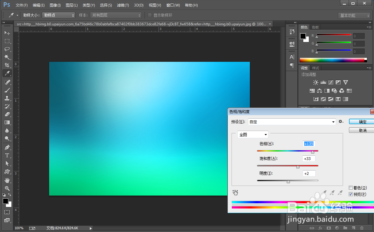Select the Blur tool
Image resolution: width=374 pixels, height=232 pixels.
click(7, 130)
